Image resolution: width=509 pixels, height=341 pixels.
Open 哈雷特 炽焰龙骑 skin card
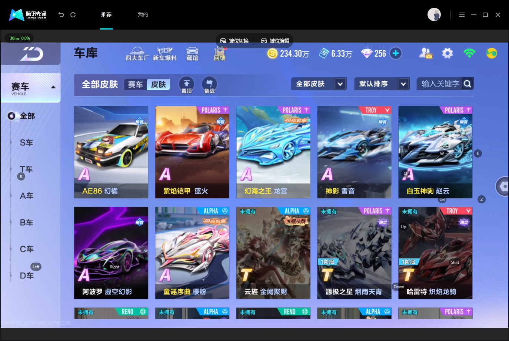pyautogui.click(x=435, y=253)
